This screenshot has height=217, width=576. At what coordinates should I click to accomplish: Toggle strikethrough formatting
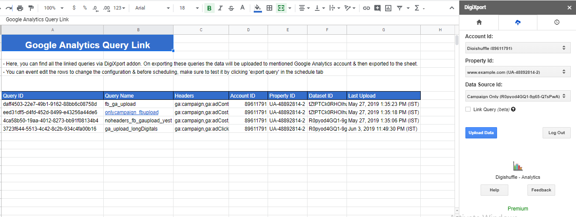[231, 8]
